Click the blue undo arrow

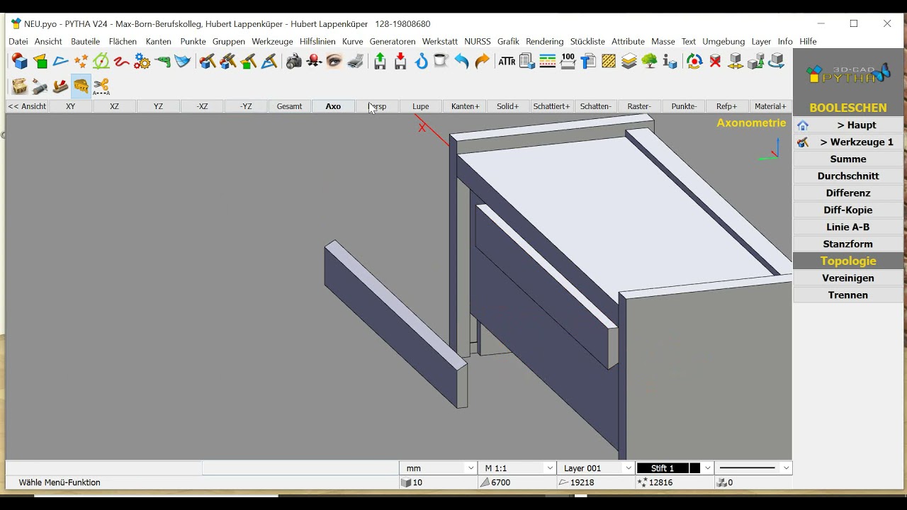pos(461,62)
